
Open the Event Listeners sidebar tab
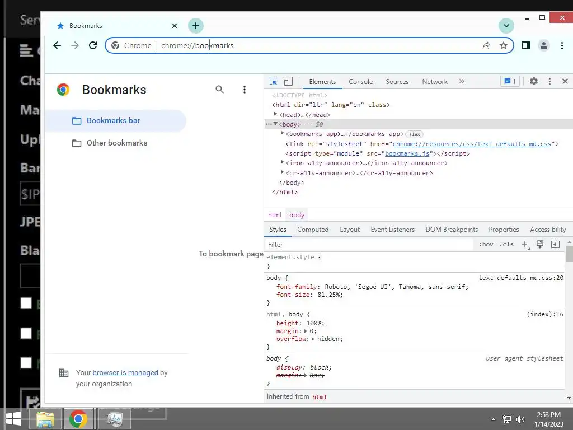[392, 230]
